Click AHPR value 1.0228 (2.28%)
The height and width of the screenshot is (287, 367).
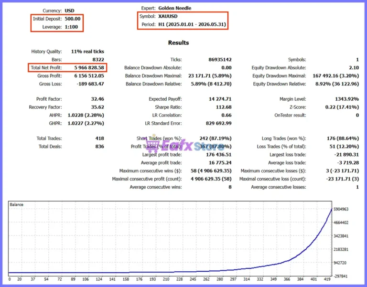click(x=86, y=115)
